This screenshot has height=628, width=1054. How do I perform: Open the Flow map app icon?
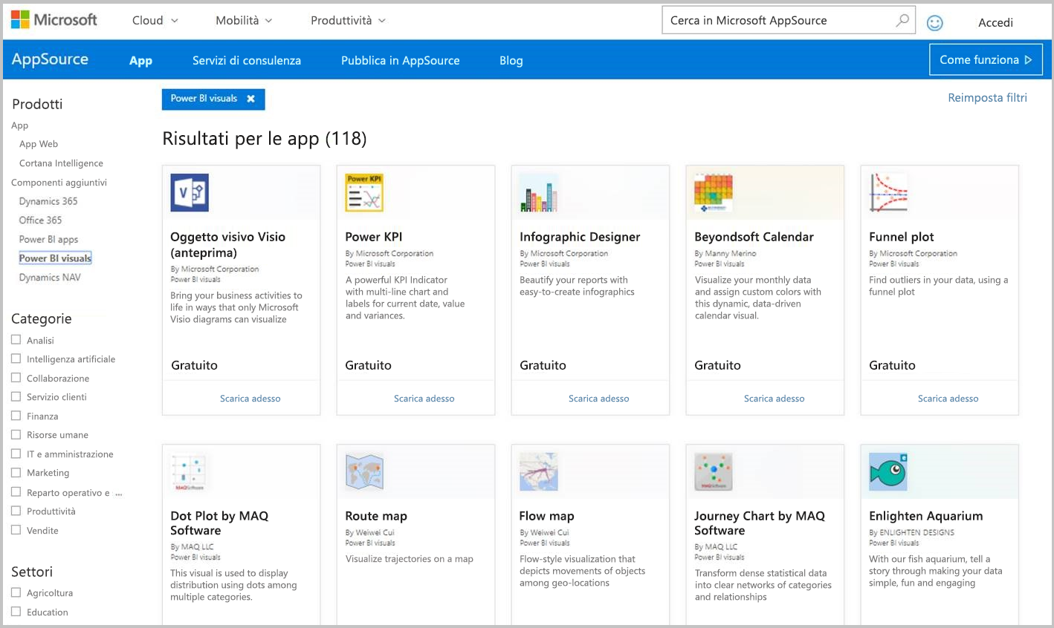(x=539, y=472)
